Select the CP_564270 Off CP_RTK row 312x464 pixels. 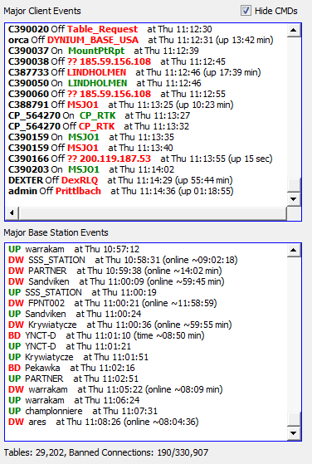pos(99,126)
